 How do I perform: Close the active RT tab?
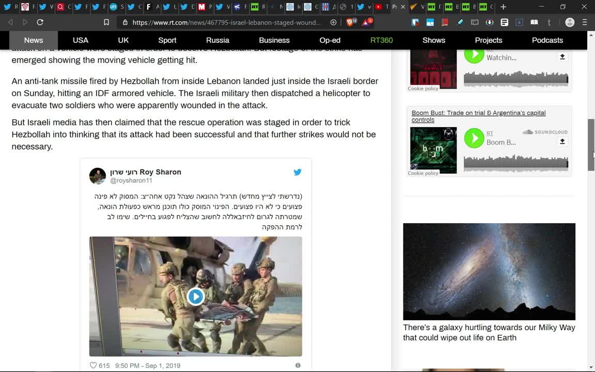click(403, 7)
